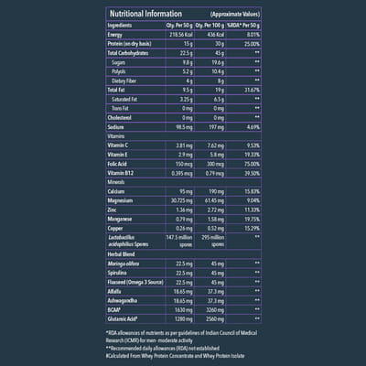Click the Folic Acid 75.00% value
Screen dimensions: 366x366
(x=252, y=164)
